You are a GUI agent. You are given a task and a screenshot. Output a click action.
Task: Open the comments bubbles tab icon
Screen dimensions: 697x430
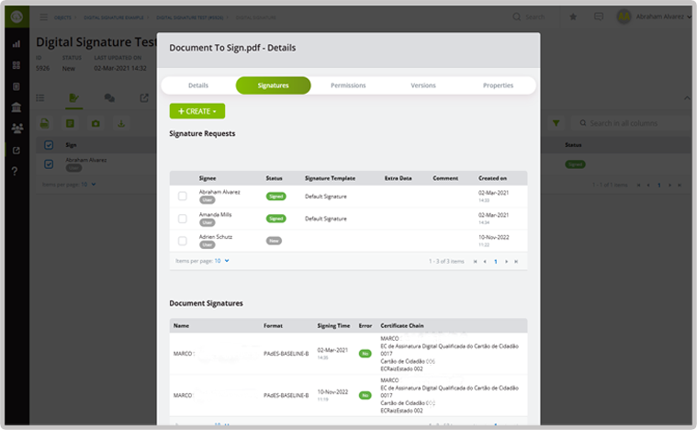(109, 97)
